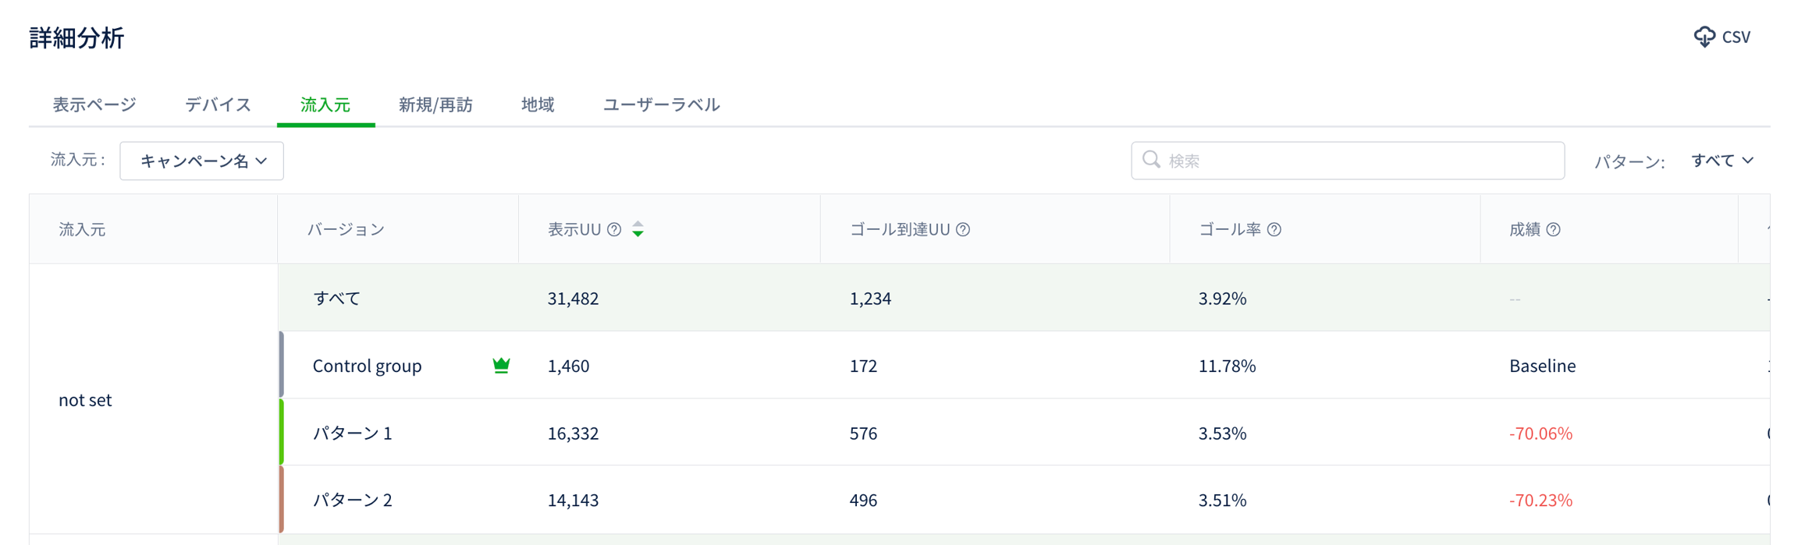Open the ユーザーラベル tab
Viewport: 1798px width, 545px height.
coord(661,104)
